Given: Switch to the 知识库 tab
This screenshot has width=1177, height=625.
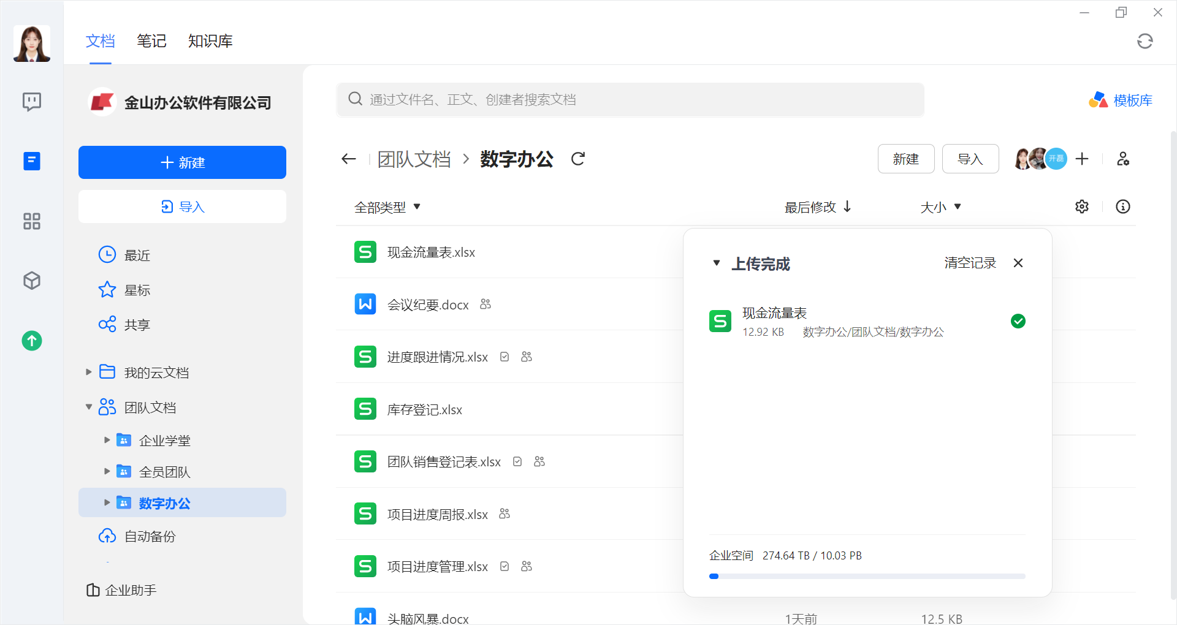Looking at the screenshot, I should pyautogui.click(x=210, y=41).
